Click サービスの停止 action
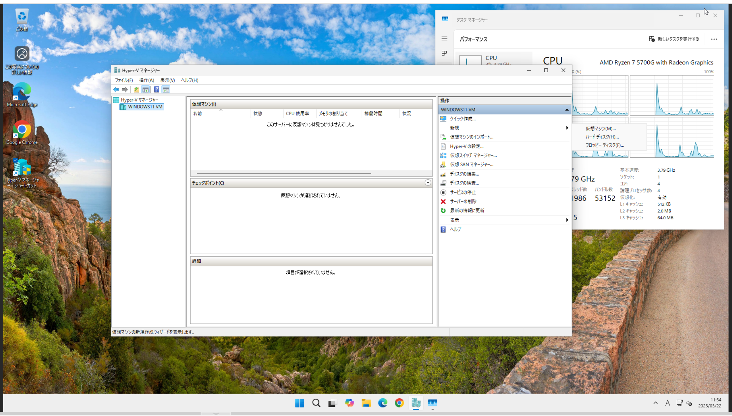 coord(463,192)
